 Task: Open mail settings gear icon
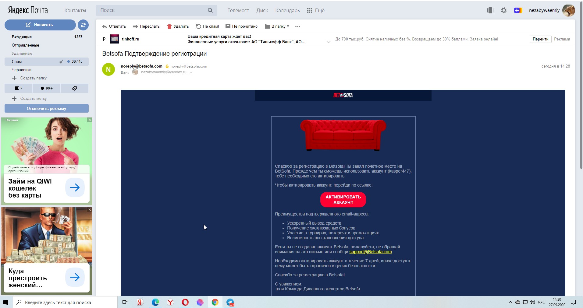coord(504,10)
